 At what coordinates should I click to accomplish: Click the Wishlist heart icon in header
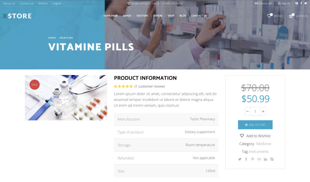tap(269, 16)
